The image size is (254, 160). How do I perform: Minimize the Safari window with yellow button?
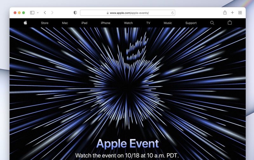tap(19, 13)
